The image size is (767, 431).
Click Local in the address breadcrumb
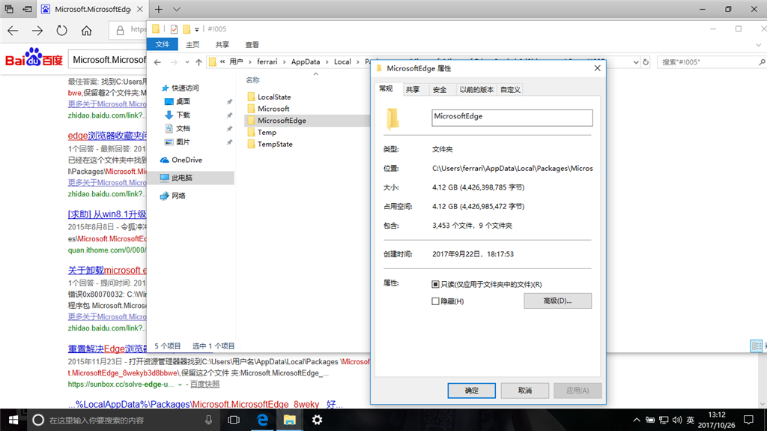342,61
